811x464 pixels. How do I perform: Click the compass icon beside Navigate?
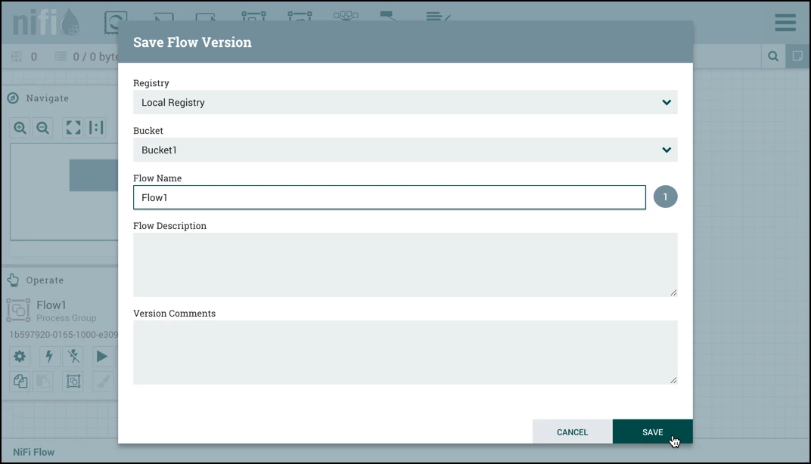[x=13, y=98]
